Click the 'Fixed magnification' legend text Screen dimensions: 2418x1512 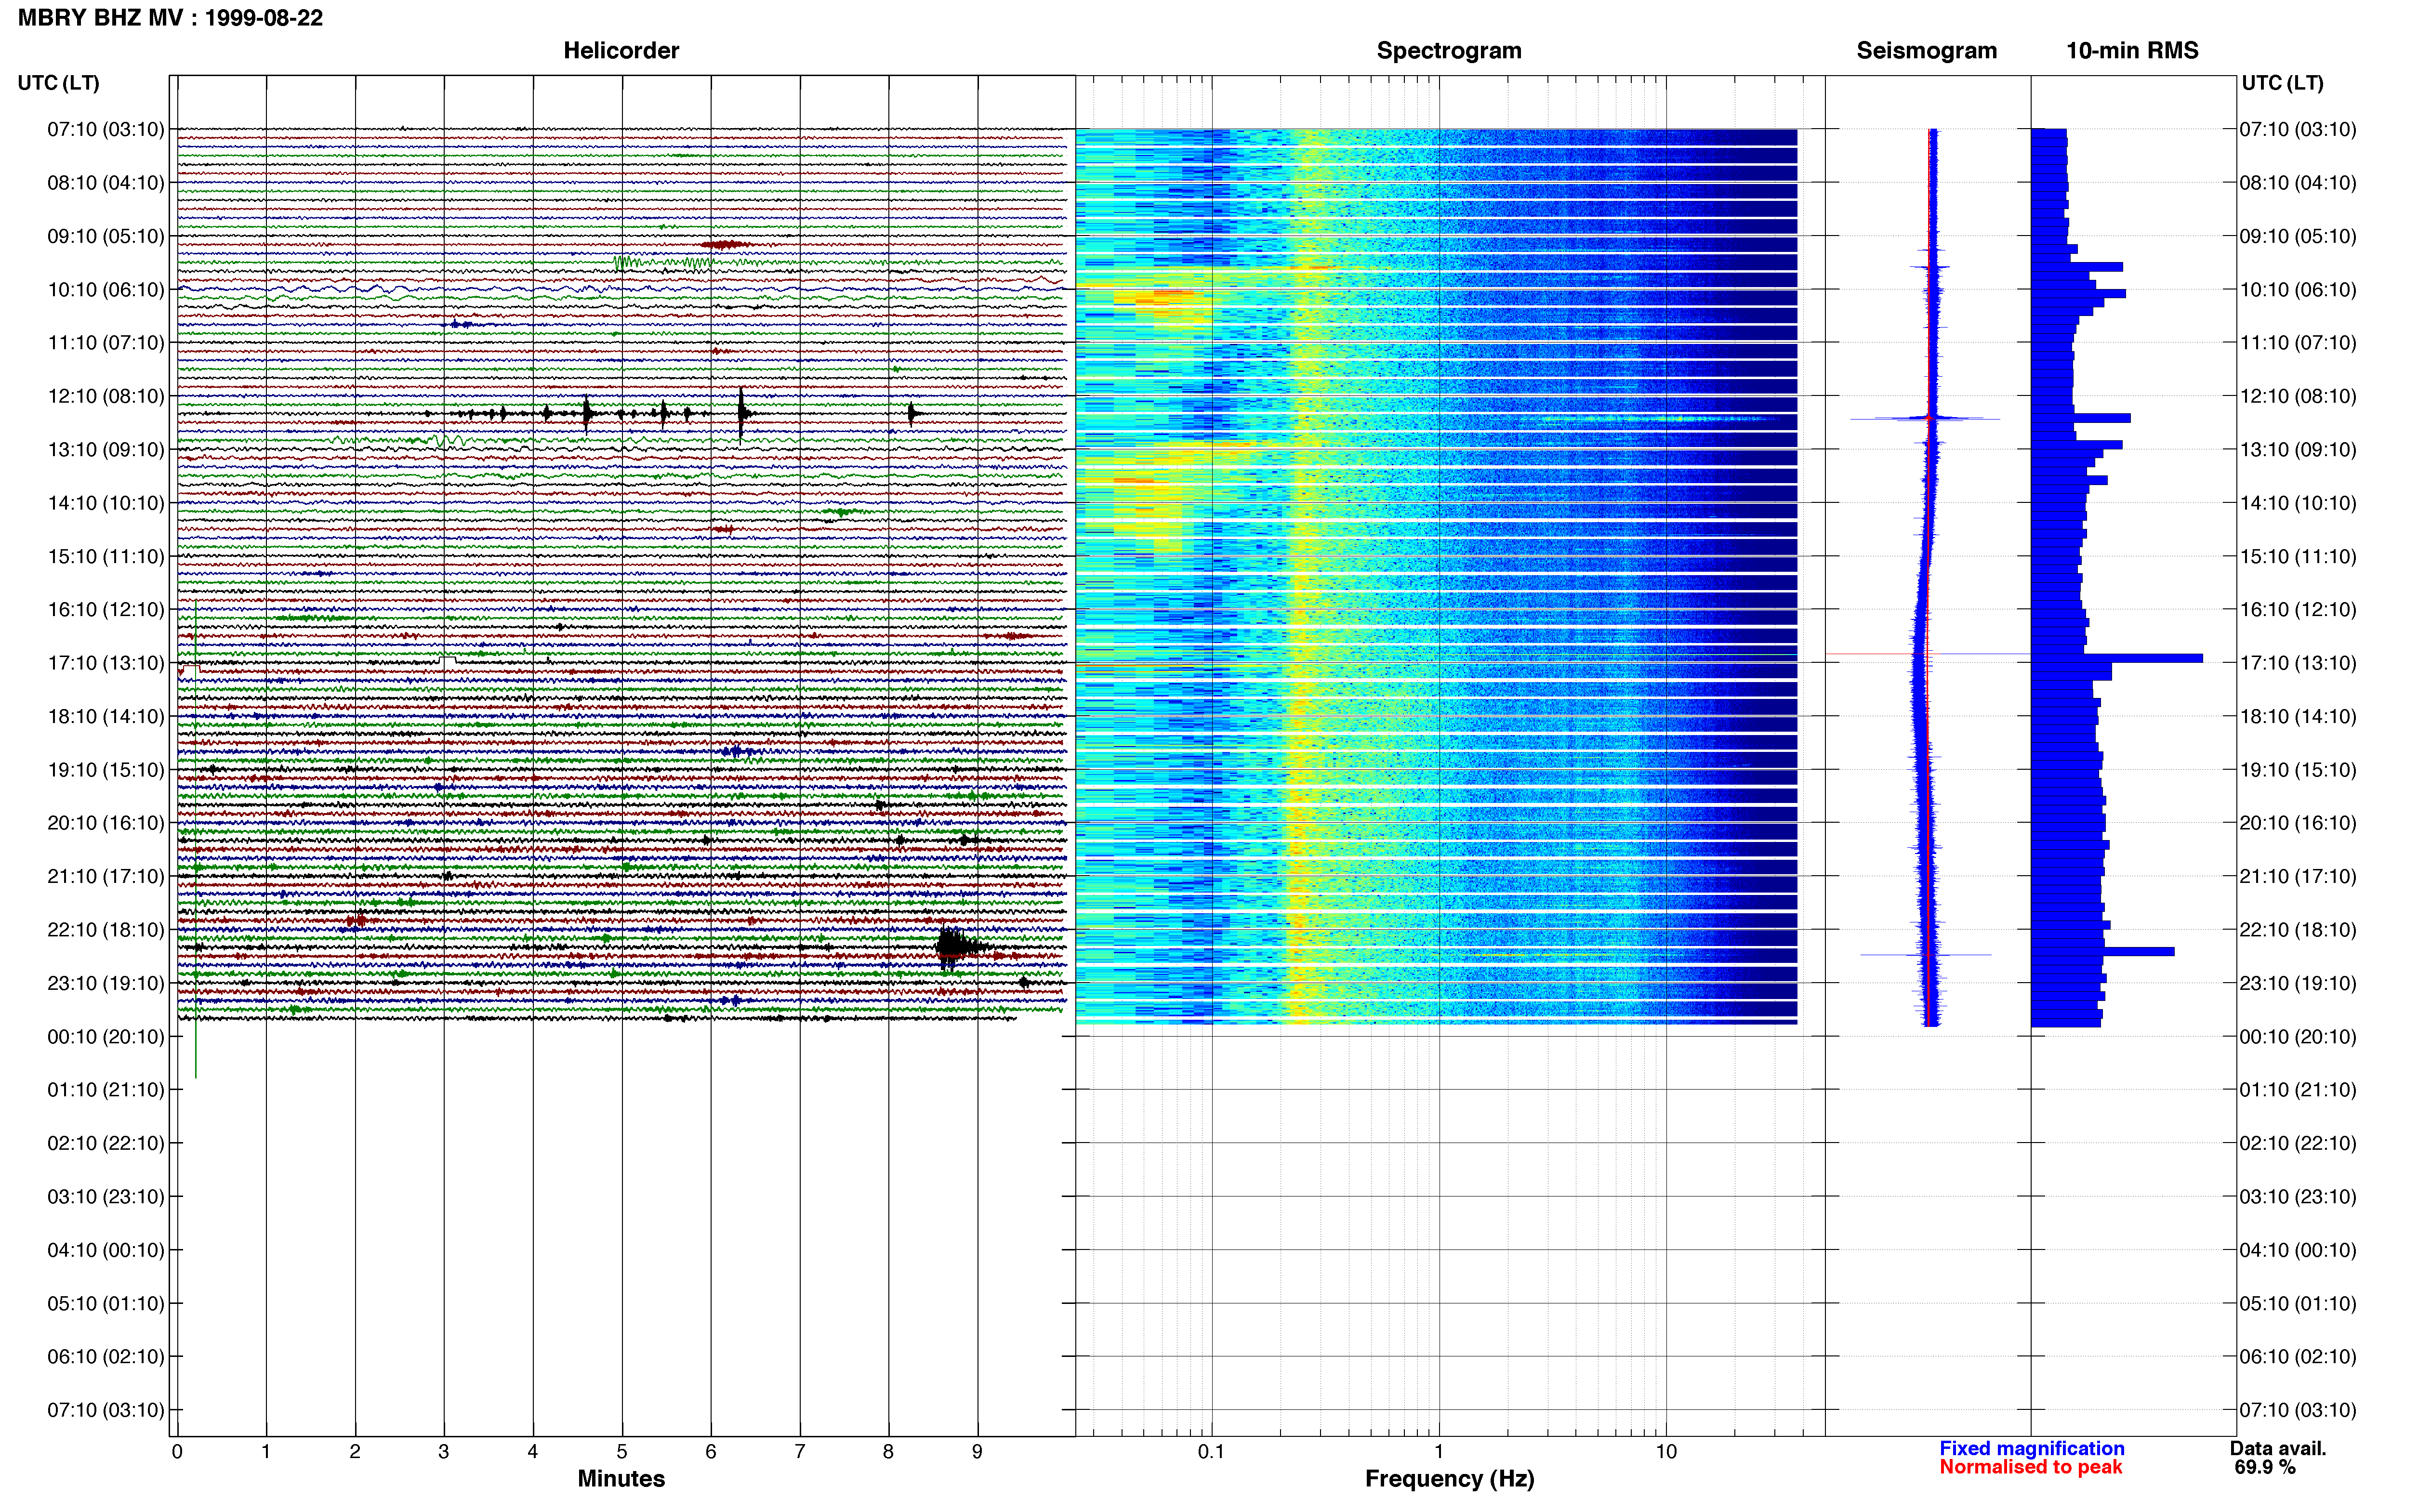click(2031, 1449)
